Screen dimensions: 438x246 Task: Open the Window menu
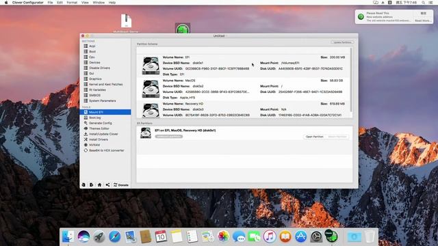[x=99, y=3]
